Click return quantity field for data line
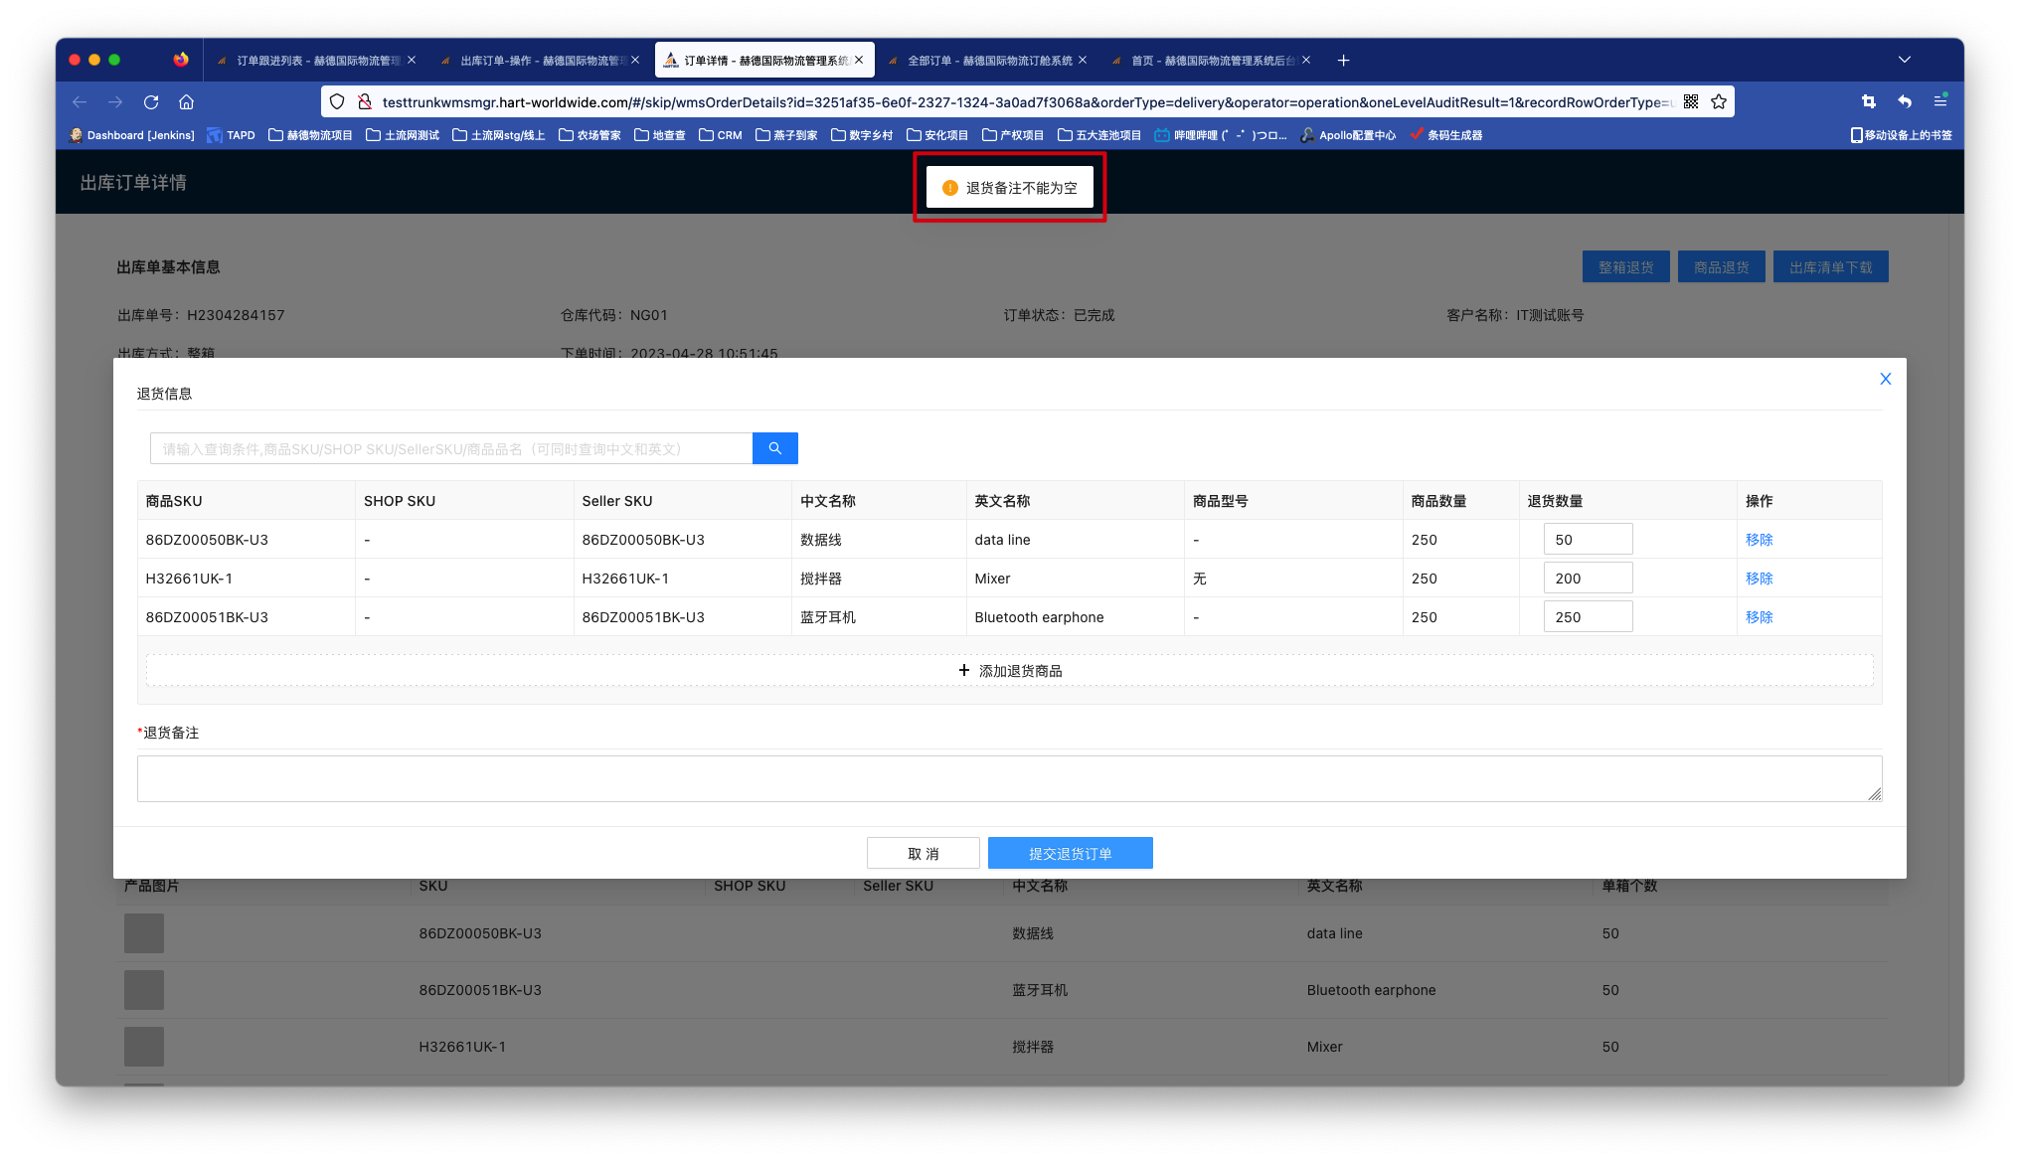 (x=1587, y=540)
